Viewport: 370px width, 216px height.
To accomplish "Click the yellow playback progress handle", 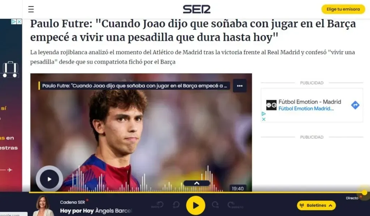I will click(x=364, y=192).
